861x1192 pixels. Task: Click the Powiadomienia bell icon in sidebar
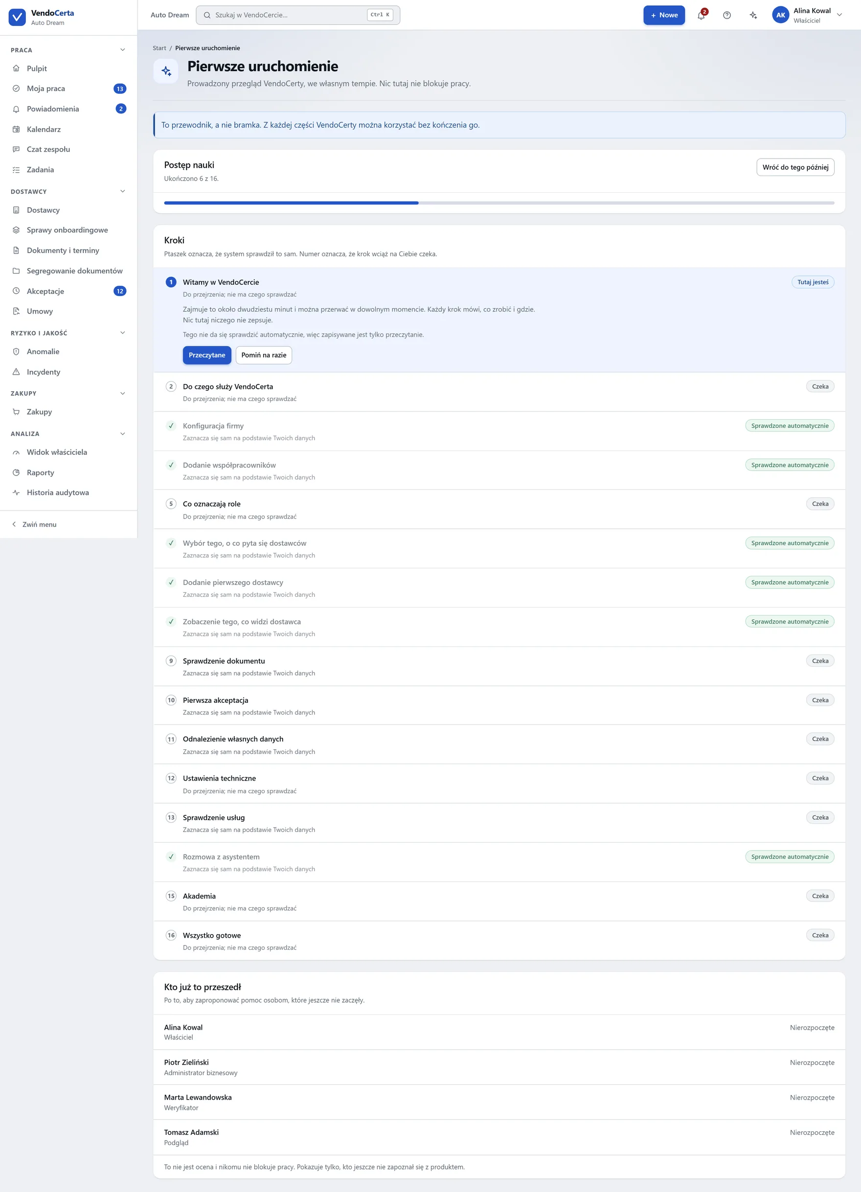click(x=16, y=109)
